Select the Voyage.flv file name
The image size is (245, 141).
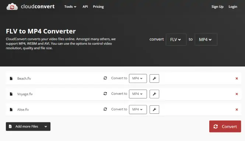tap(25, 94)
